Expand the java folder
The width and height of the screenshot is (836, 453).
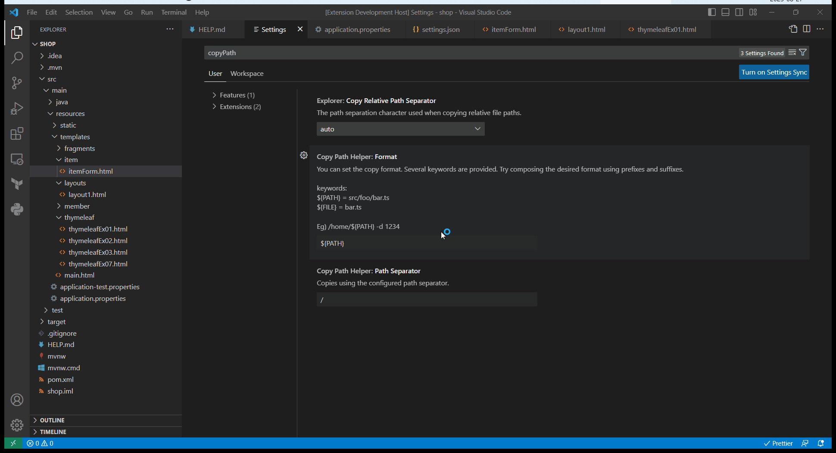tap(106, 102)
